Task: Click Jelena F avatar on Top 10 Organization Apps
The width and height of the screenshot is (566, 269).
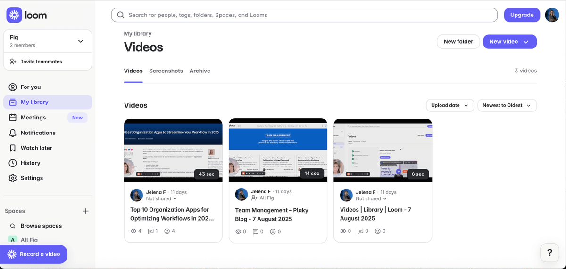Action: pos(137,195)
